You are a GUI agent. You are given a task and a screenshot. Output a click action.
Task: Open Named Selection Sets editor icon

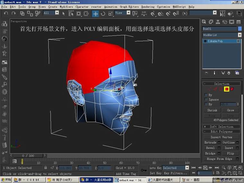185,13
